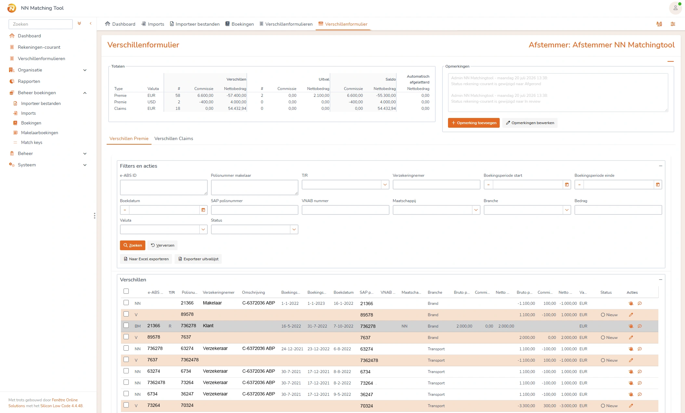The image size is (685, 413).
Task: Click the e-ABS ID input field
Action: (x=164, y=187)
